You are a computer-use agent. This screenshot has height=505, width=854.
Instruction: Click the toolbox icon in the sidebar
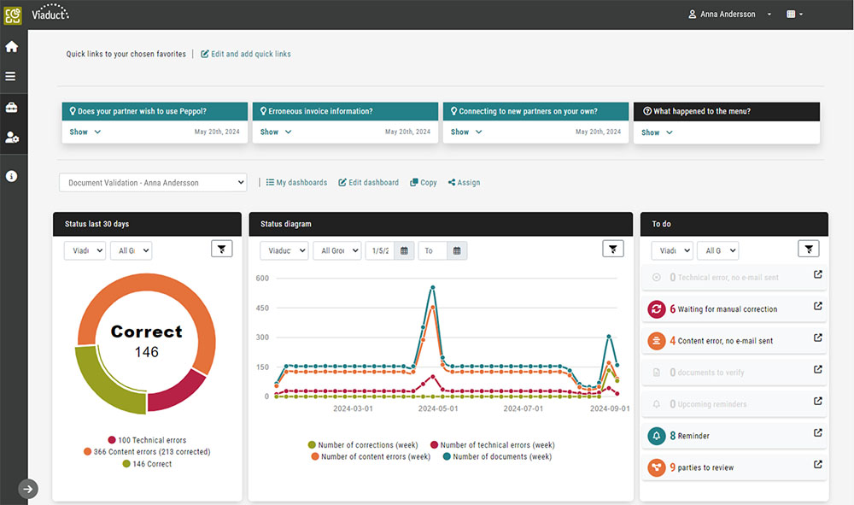12,108
